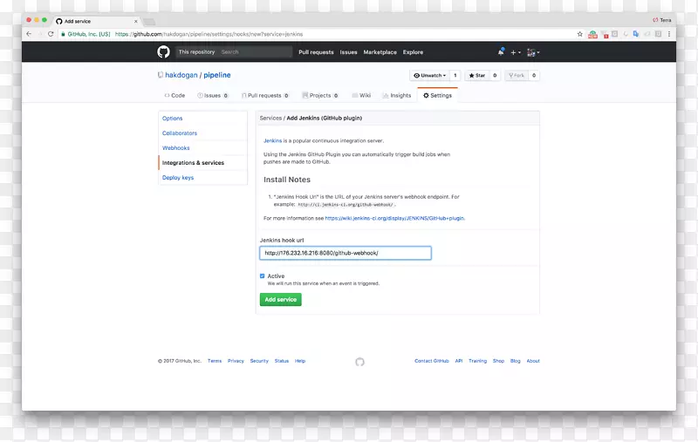Click the green secure lock icon
698x442 pixels.
pos(63,34)
